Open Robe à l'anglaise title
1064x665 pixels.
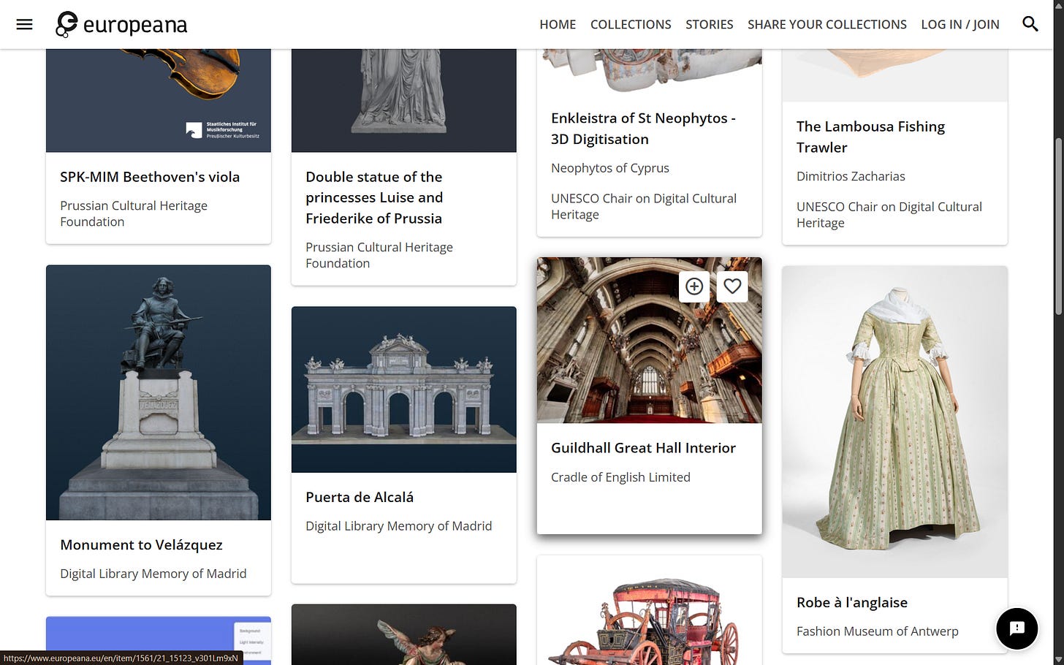click(x=852, y=602)
